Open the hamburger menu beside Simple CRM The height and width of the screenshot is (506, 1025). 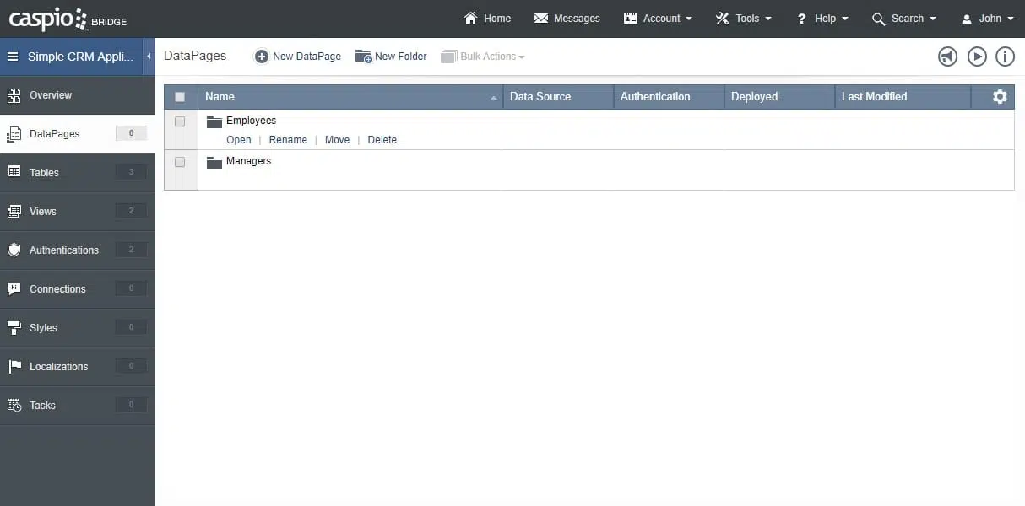(x=13, y=57)
